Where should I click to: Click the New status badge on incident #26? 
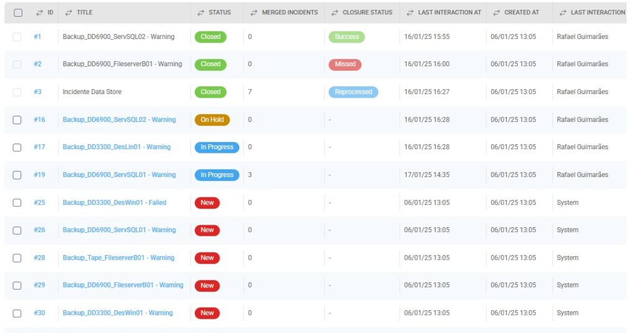(207, 230)
